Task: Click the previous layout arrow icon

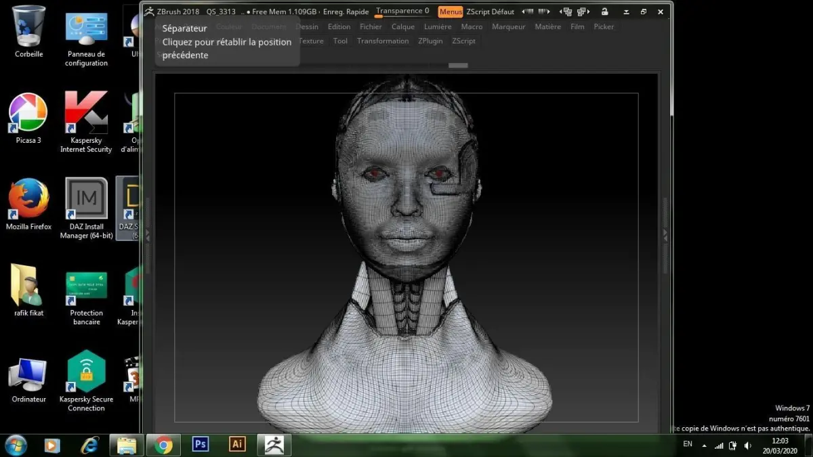Action: coord(527,12)
